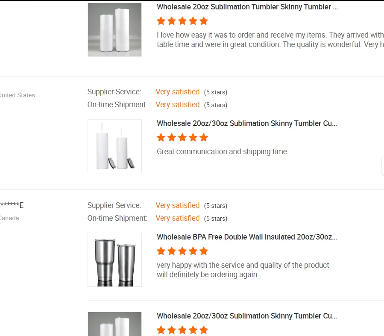This screenshot has height=336, width=384.
Task: Click fifth star above "Great communication" review
Action: coord(204,137)
